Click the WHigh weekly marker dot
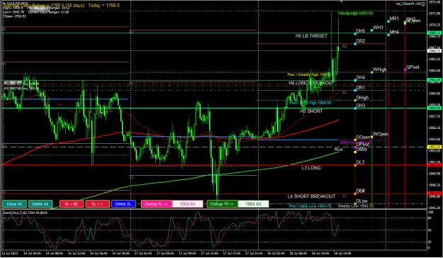 tap(372, 72)
